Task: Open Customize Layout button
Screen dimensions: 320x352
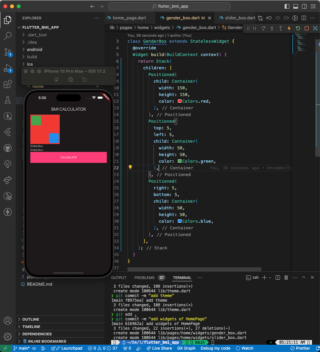Action: pyautogui.click(x=313, y=6)
